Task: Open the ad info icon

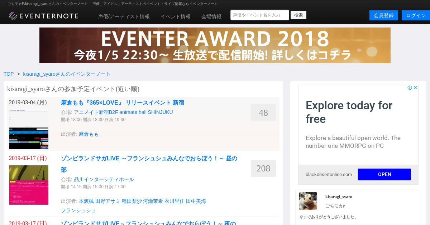Action: 410,87
